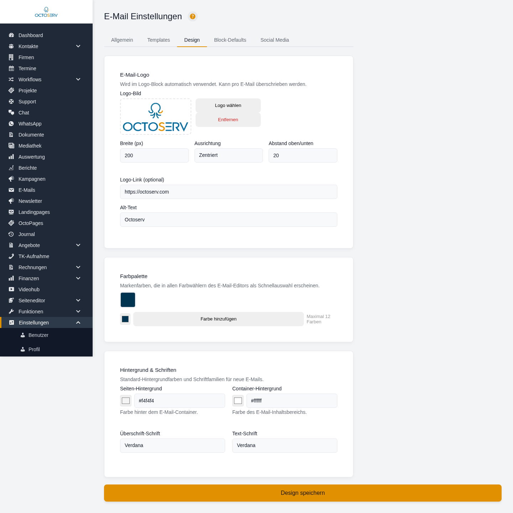Click the Kampagnen megaphone icon
The image size is (513, 513).
tap(11, 179)
